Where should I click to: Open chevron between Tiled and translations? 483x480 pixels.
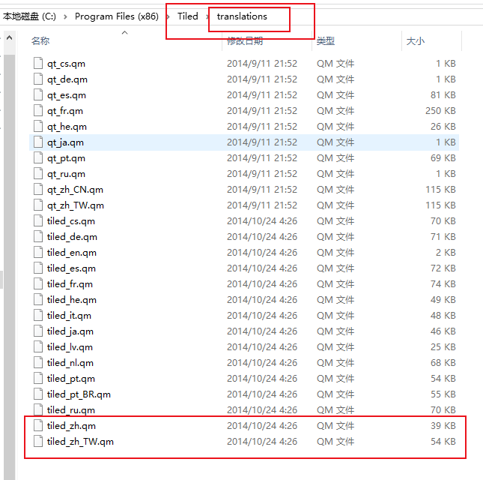pyautogui.click(x=207, y=16)
